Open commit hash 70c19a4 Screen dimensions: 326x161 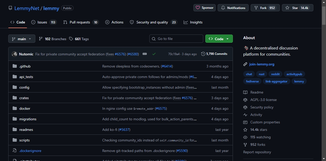click(174, 54)
